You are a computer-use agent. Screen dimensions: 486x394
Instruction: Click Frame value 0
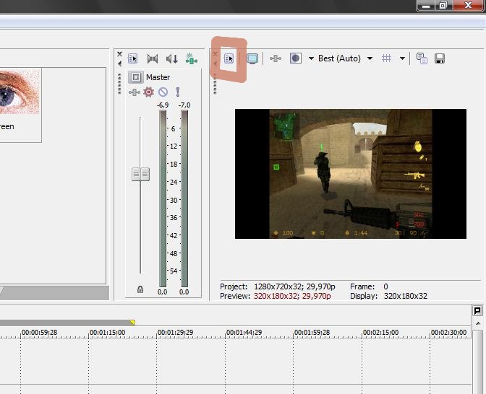tap(385, 286)
